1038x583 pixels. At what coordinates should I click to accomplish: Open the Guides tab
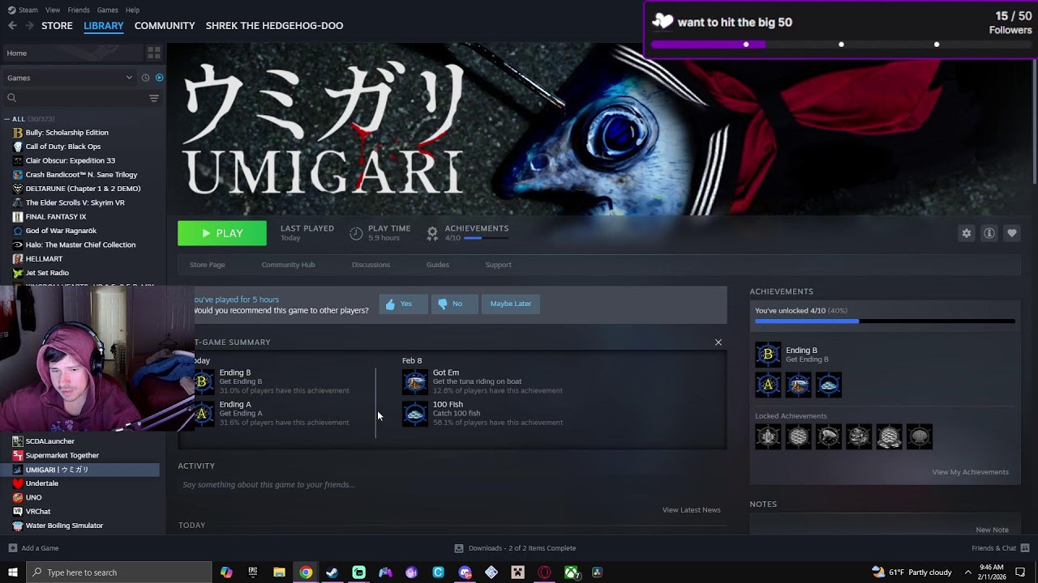click(x=437, y=265)
